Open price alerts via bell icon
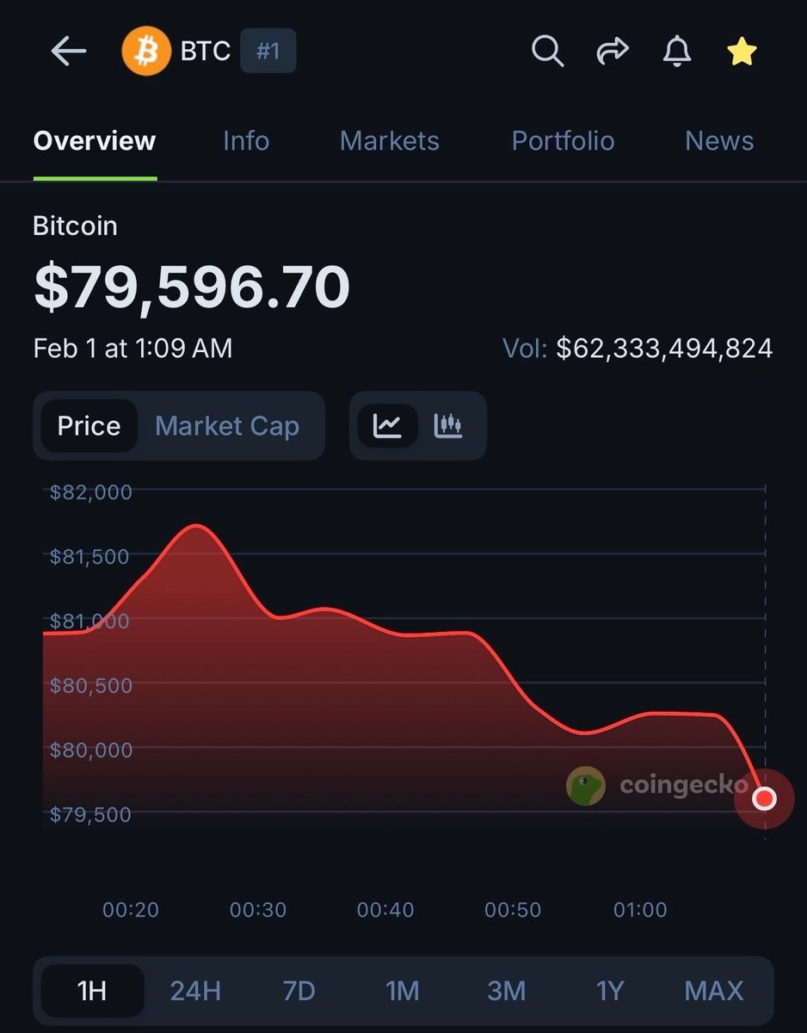The height and width of the screenshot is (1033, 807). [677, 52]
